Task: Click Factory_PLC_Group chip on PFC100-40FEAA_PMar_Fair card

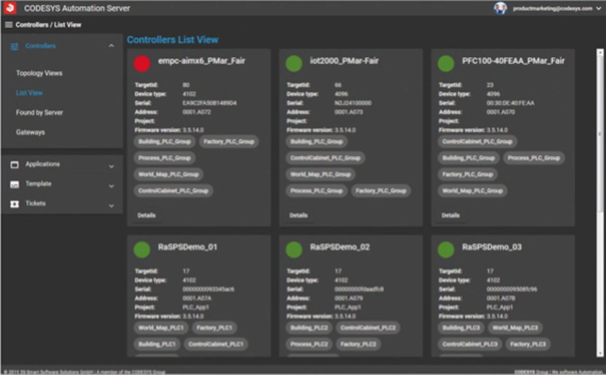Action: (468, 174)
